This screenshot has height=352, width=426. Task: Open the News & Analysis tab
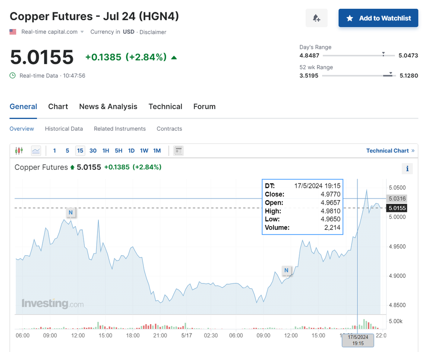(108, 106)
